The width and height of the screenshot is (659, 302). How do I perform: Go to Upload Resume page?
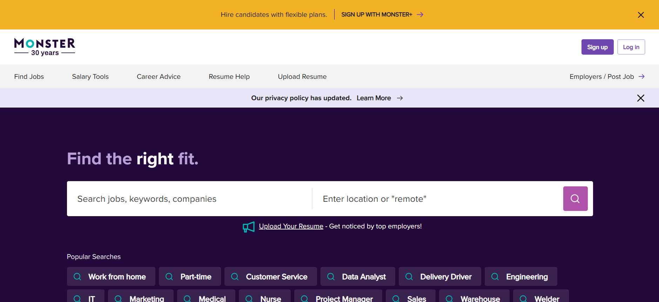tap(302, 76)
